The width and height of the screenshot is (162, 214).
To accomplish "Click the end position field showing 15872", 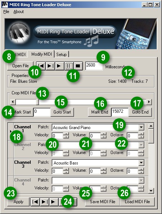I will [120, 112].
